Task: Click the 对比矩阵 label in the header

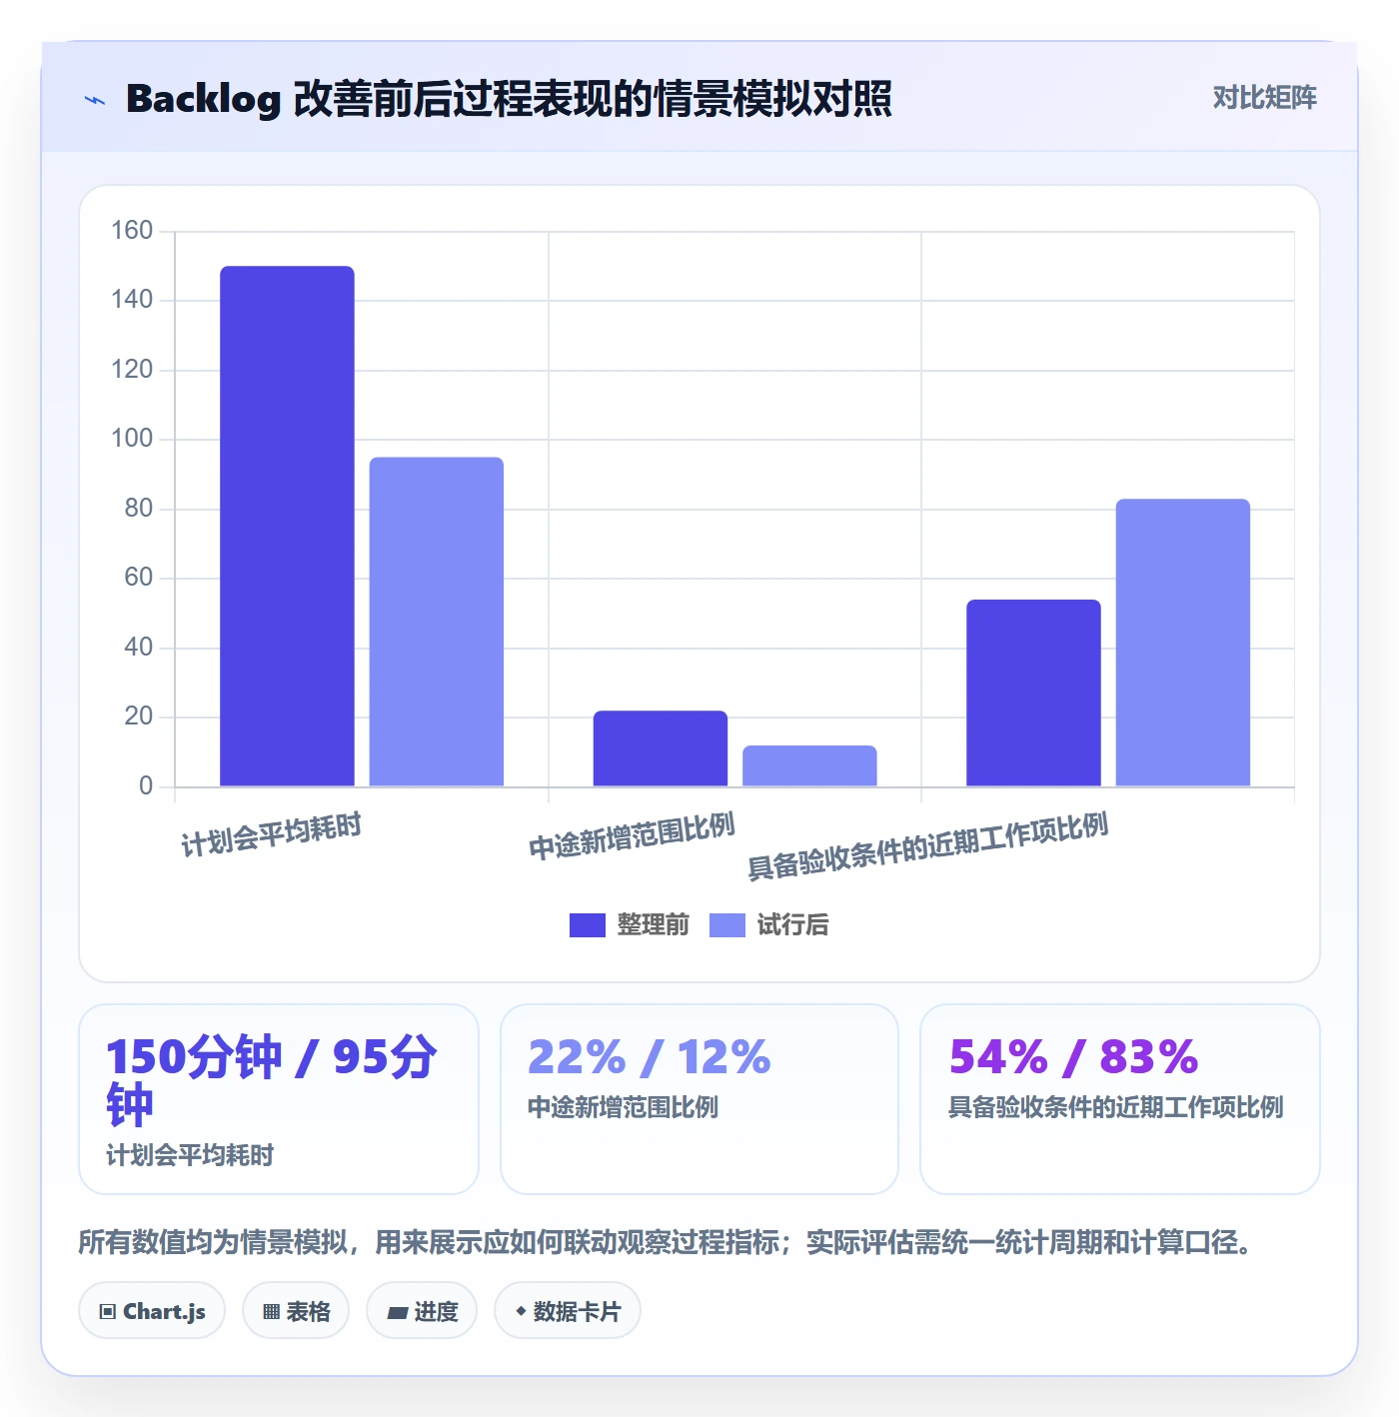Action: click(x=1264, y=98)
